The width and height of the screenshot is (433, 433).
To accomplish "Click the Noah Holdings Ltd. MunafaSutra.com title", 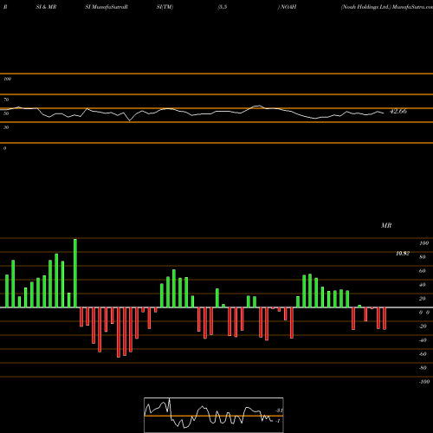I will point(387,7).
